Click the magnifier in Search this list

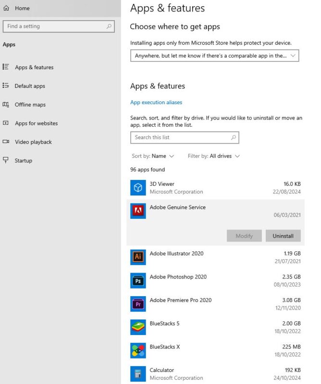point(234,137)
